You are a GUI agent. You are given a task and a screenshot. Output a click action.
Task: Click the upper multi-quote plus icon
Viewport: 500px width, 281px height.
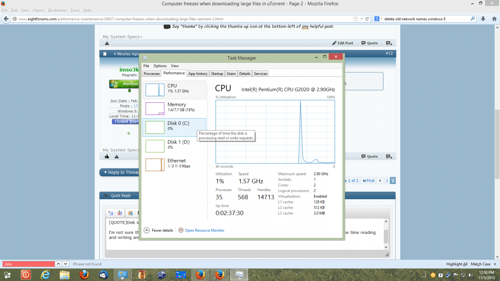[x=389, y=43]
